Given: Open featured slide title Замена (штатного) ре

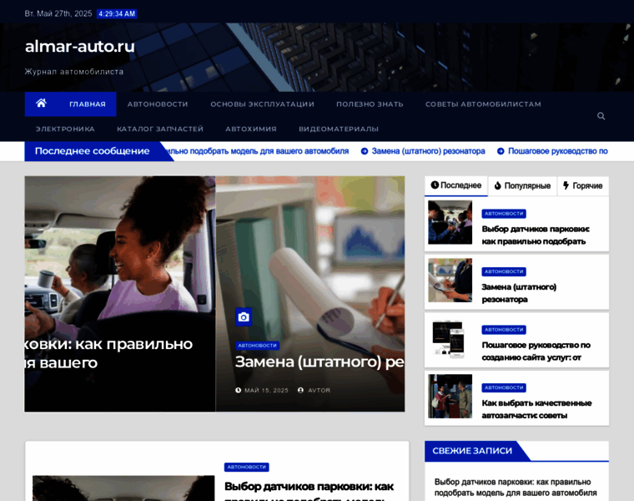Looking at the screenshot, I should pos(320,362).
